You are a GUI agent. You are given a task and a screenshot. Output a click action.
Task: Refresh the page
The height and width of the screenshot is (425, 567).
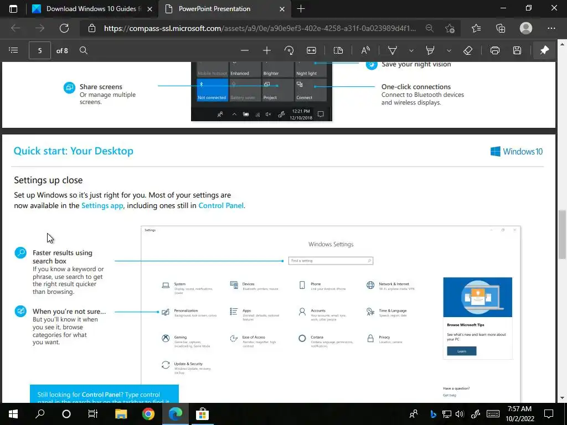[x=64, y=28]
